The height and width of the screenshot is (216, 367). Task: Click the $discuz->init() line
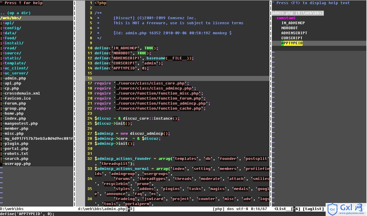click(x=113, y=124)
